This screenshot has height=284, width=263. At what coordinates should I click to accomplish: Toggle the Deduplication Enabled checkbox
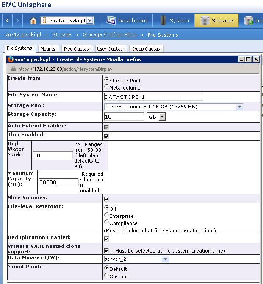click(x=106, y=239)
